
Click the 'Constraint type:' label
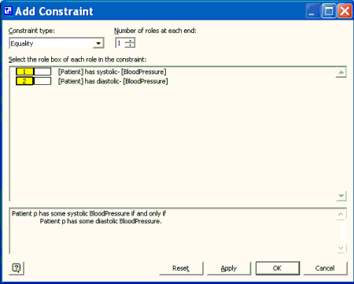coord(31,31)
